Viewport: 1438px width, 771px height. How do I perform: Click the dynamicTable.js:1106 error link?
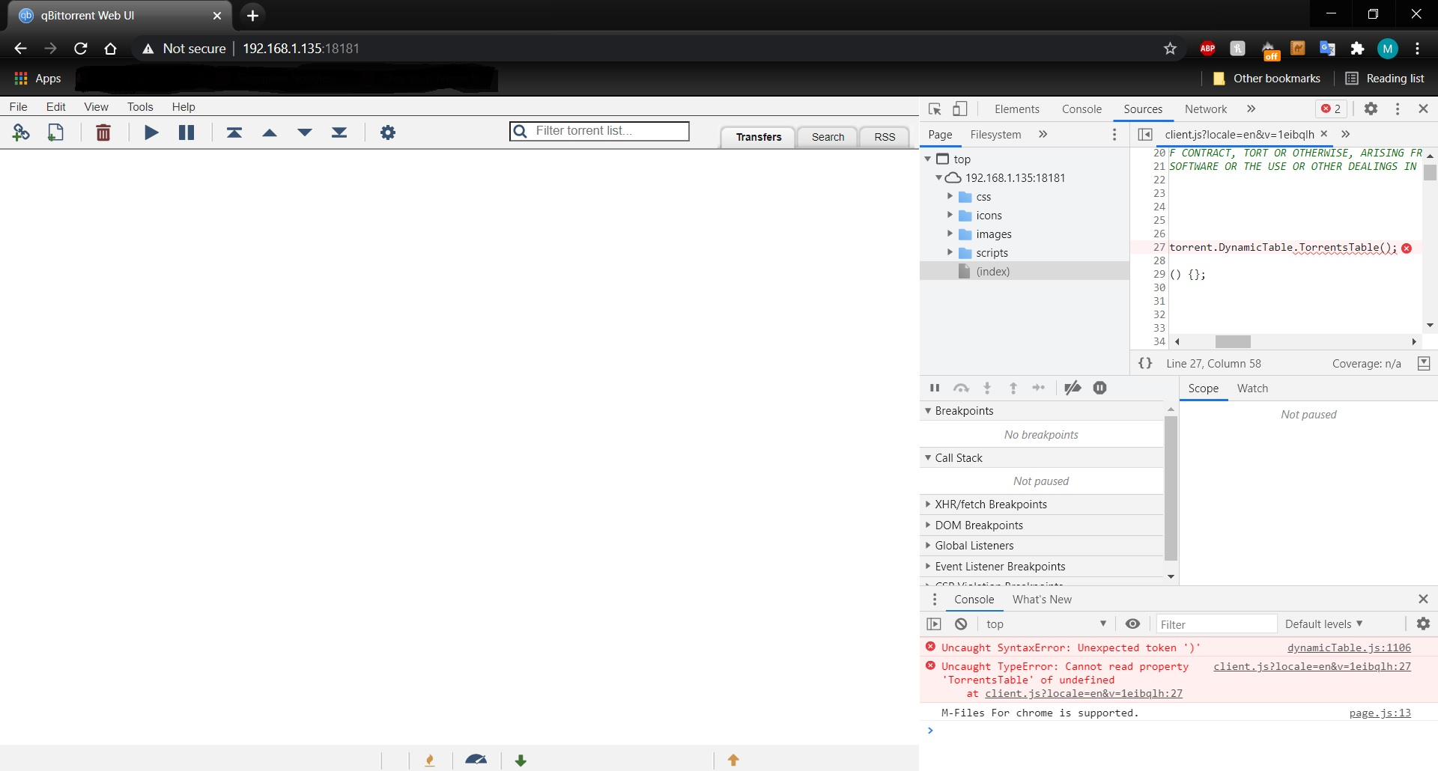pos(1348,647)
